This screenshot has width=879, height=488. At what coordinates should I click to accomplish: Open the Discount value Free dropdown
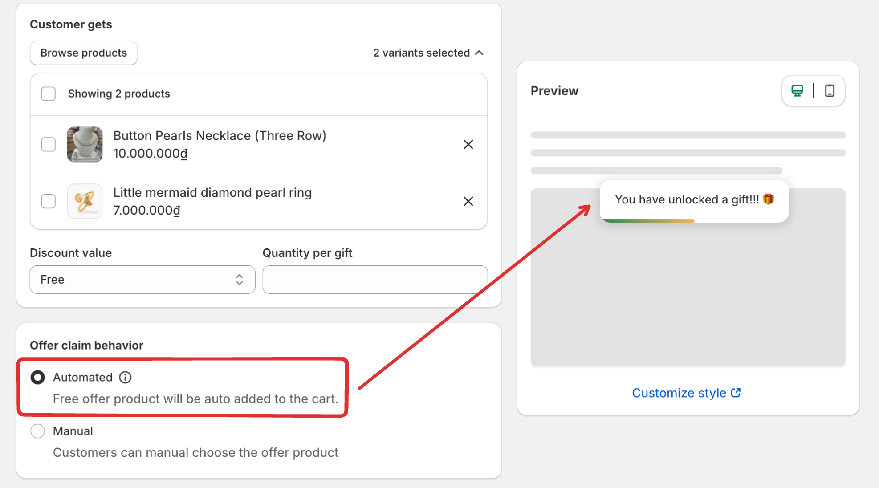pyautogui.click(x=134, y=280)
